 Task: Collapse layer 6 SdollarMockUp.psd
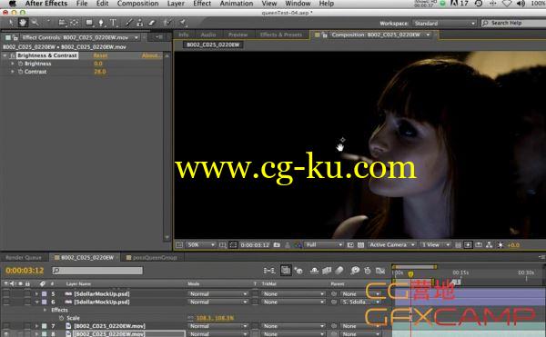point(36,302)
